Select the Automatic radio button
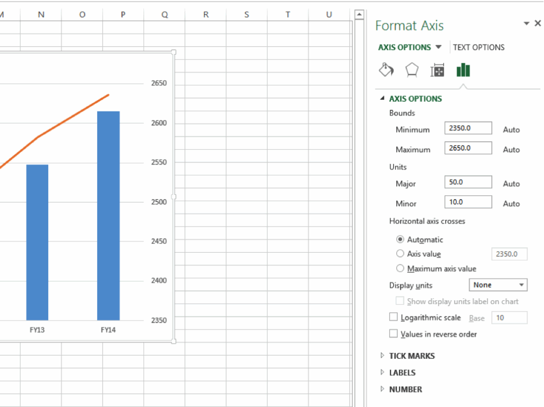Viewport: 544px width, 407px height. [x=400, y=239]
